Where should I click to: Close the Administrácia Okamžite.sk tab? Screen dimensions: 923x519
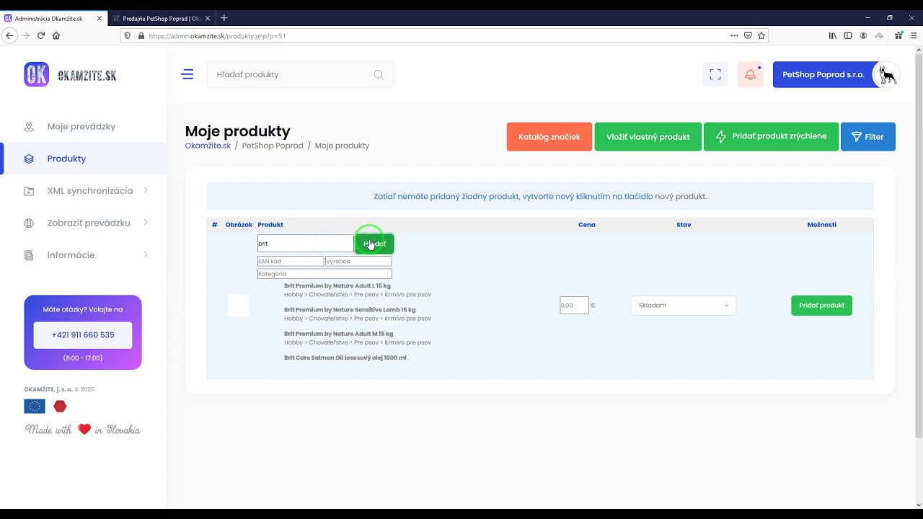(x=99, y=18)
